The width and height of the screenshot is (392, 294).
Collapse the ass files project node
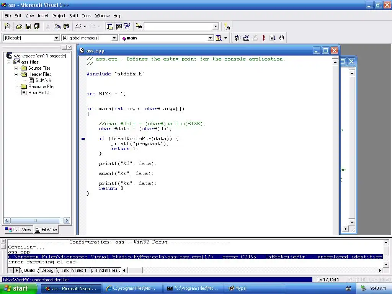pyautogui.click(x=9, y=62)
